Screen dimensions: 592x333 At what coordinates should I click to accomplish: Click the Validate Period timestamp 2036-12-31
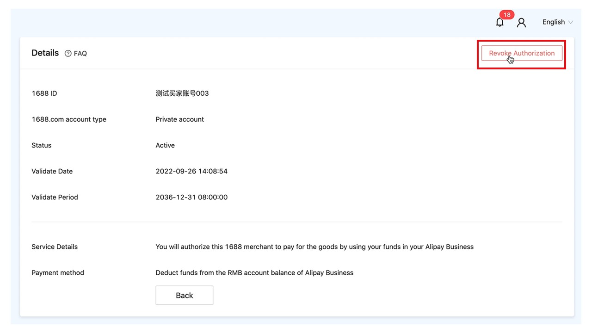tap(191, 197)
